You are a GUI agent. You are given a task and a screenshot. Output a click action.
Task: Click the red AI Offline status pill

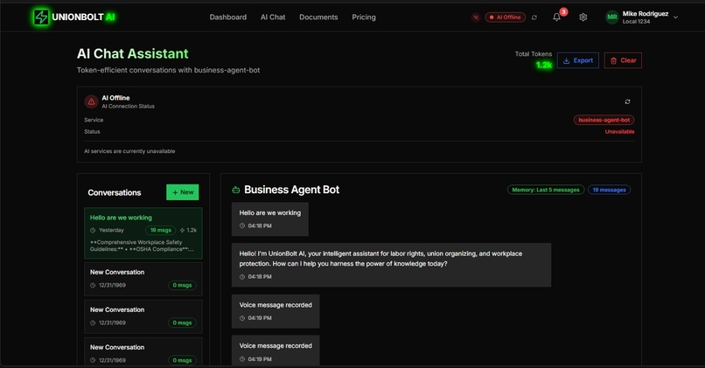coord(505,17)
